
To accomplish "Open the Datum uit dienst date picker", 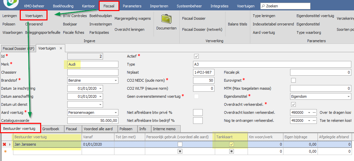I will (x=101, y=104).
